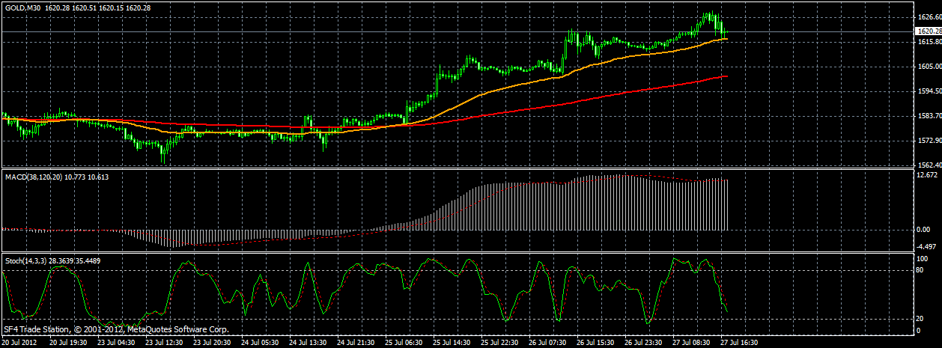Click the 20 Jul 19:30 time label
942x348 pixels.
pos(67,341)
